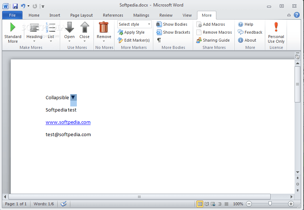Click Remove Macros
The height and width of the screenshot is (210, 304).
click(214, 32)
